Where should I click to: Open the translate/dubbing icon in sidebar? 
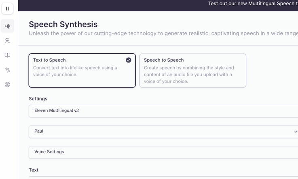point(7,70)
